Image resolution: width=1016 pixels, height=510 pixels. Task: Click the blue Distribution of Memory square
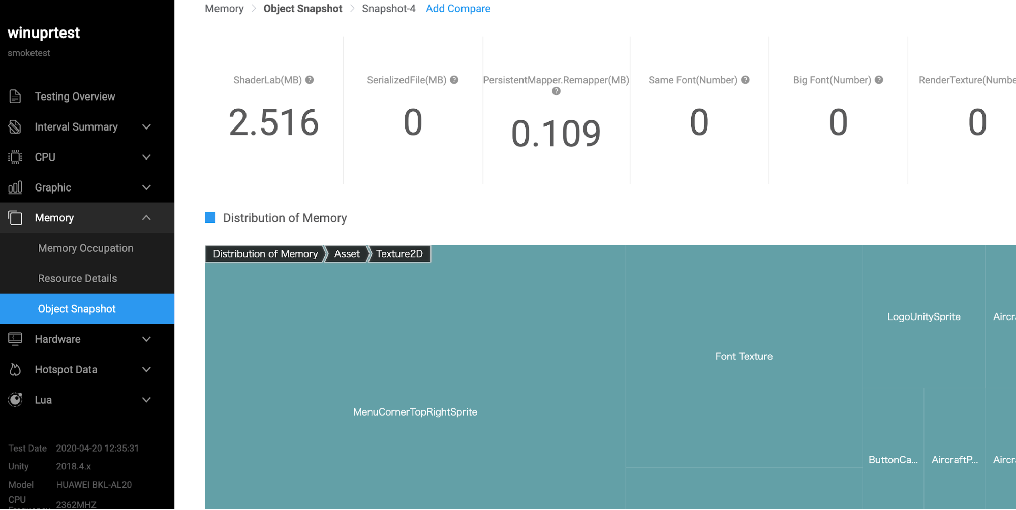210,218
